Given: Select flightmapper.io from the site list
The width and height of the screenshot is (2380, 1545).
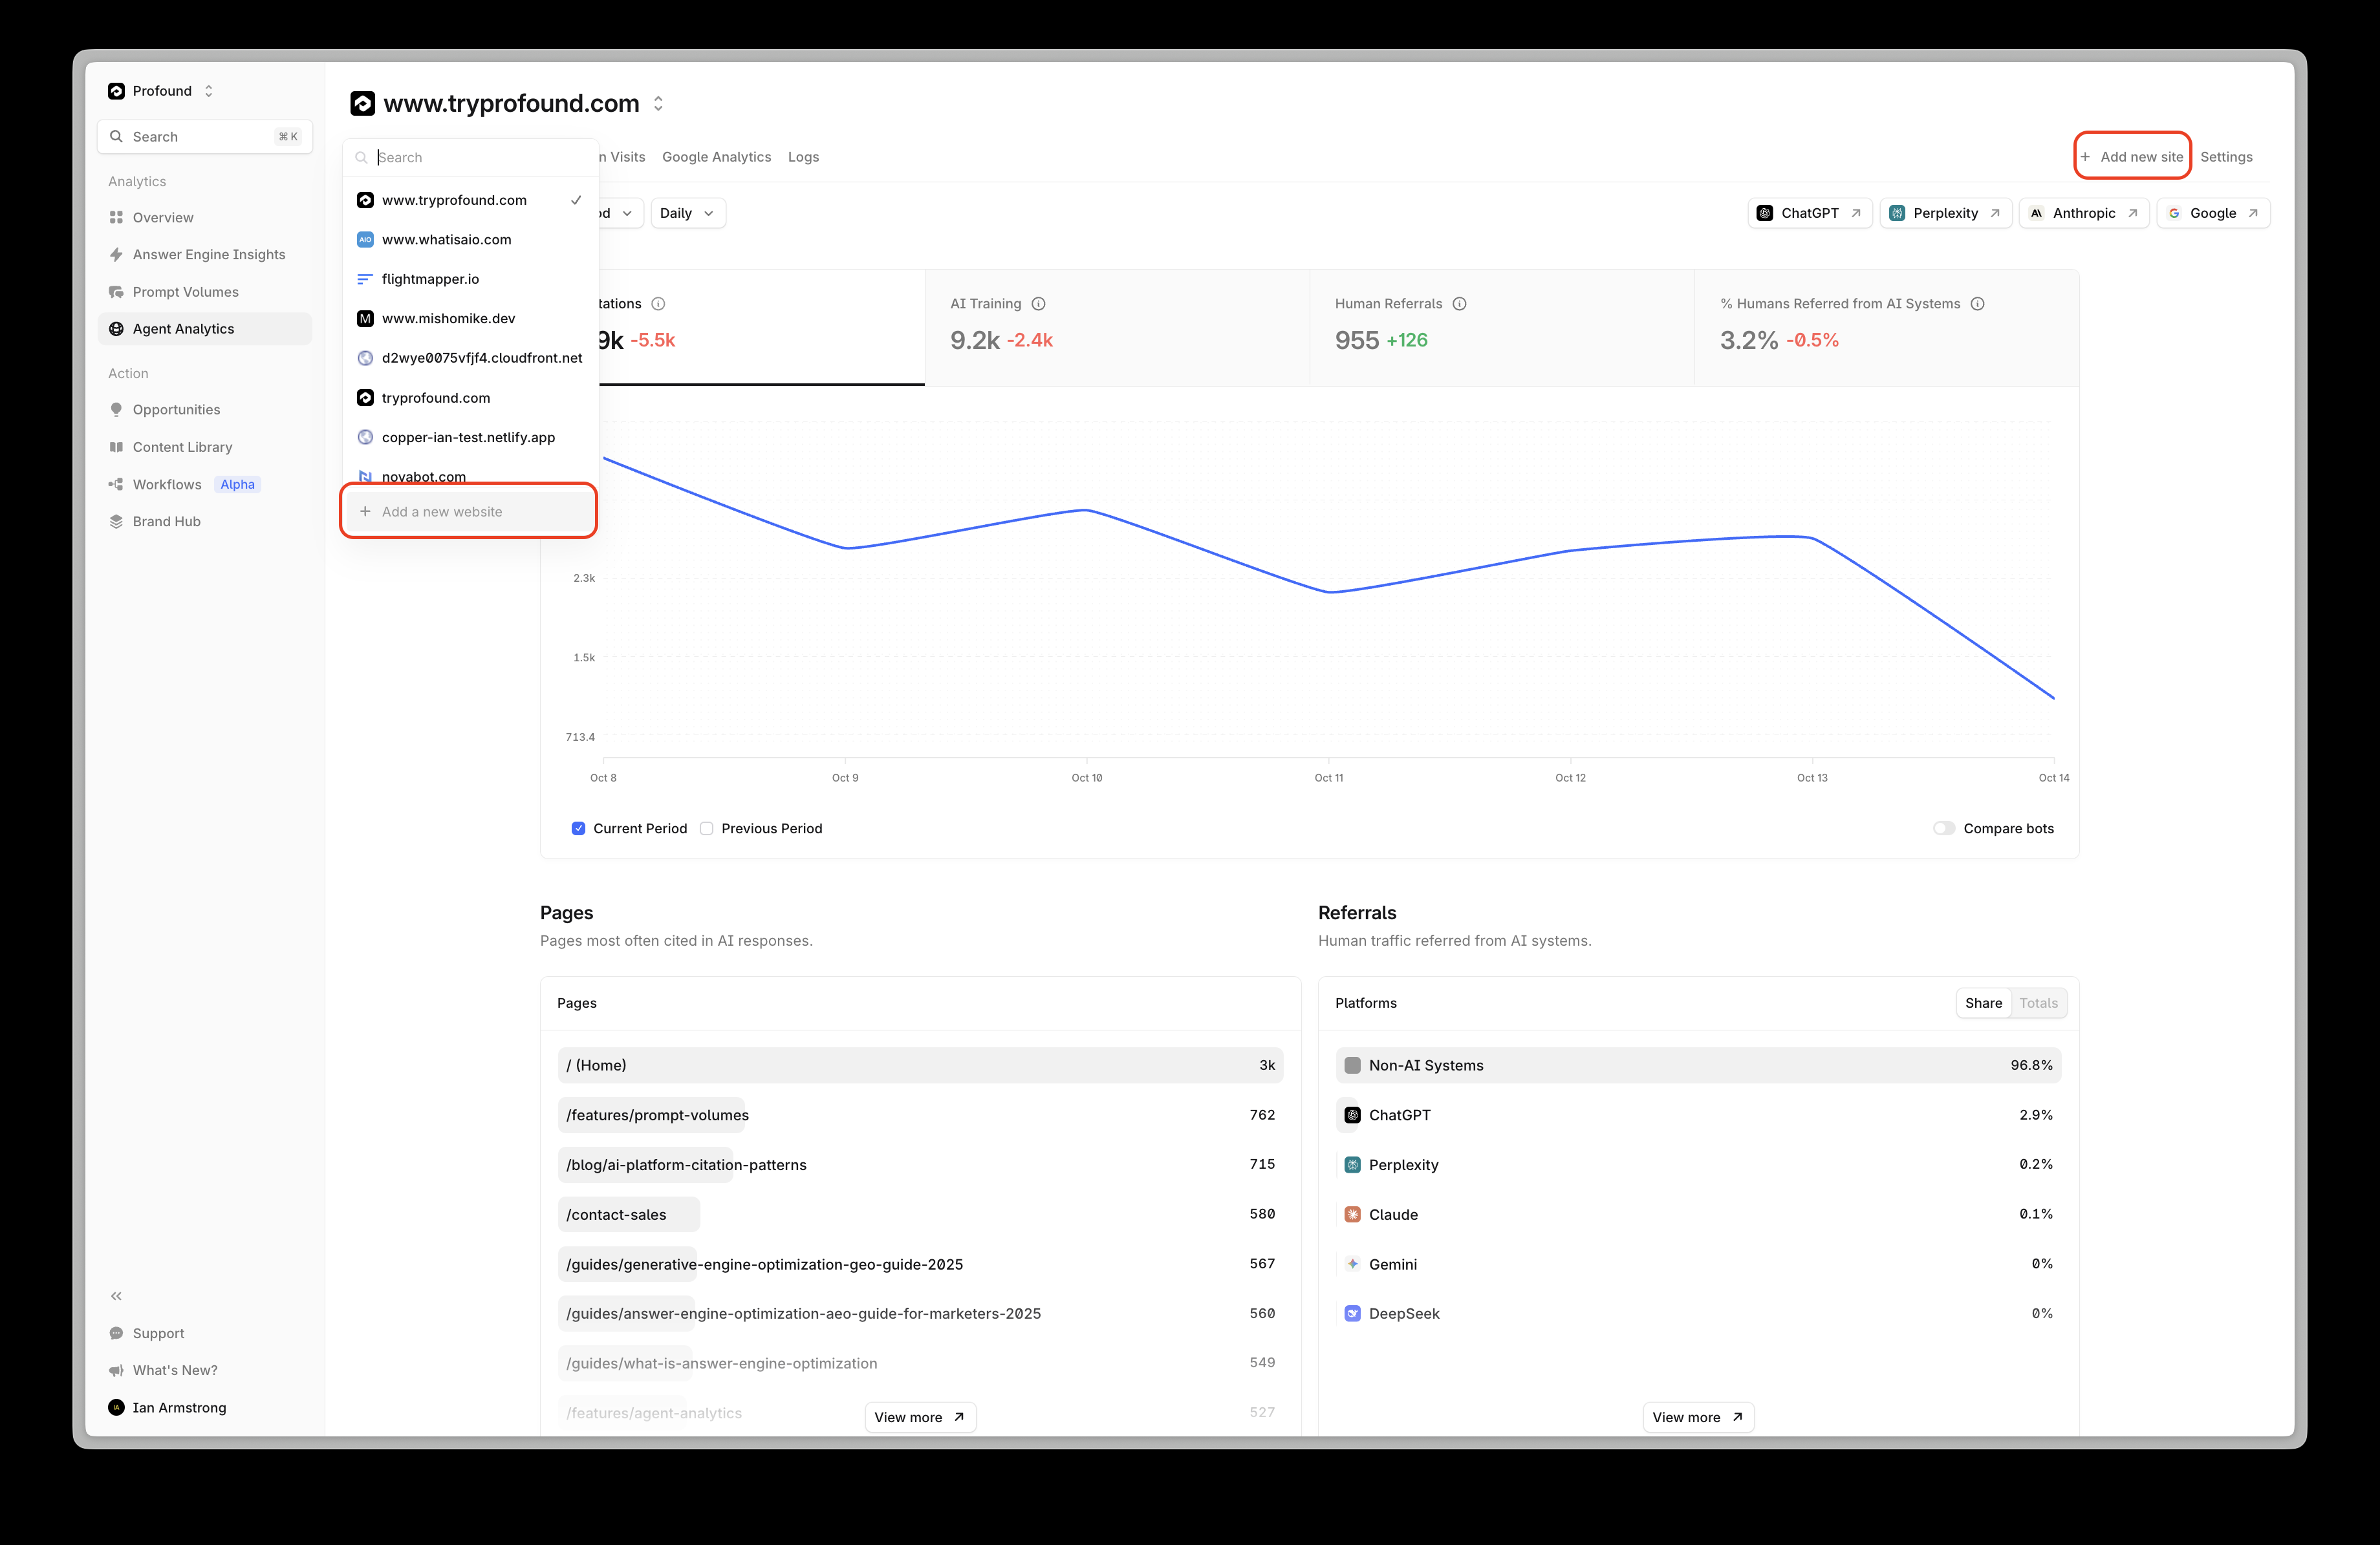Looking at the screenshot, I should tap(430, 279).
